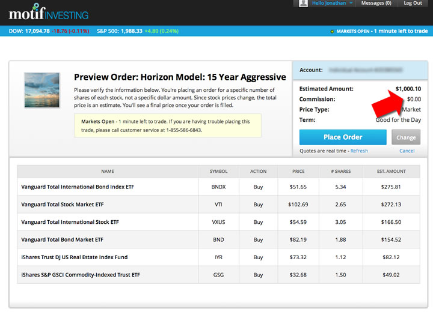Click the $1,000.10 Estimated Amount value

(x=408, y=89)
